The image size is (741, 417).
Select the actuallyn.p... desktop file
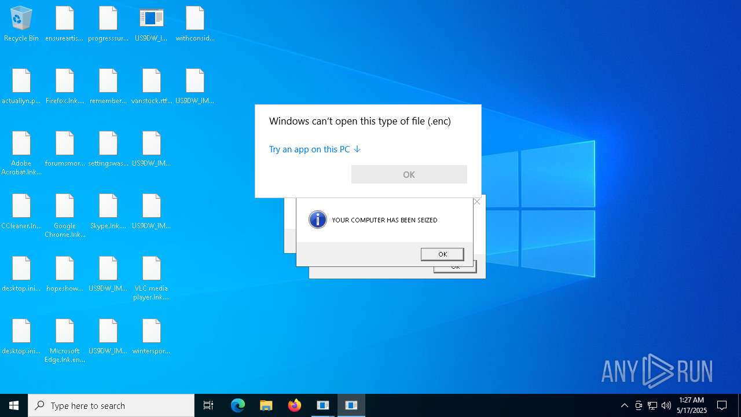21,87
